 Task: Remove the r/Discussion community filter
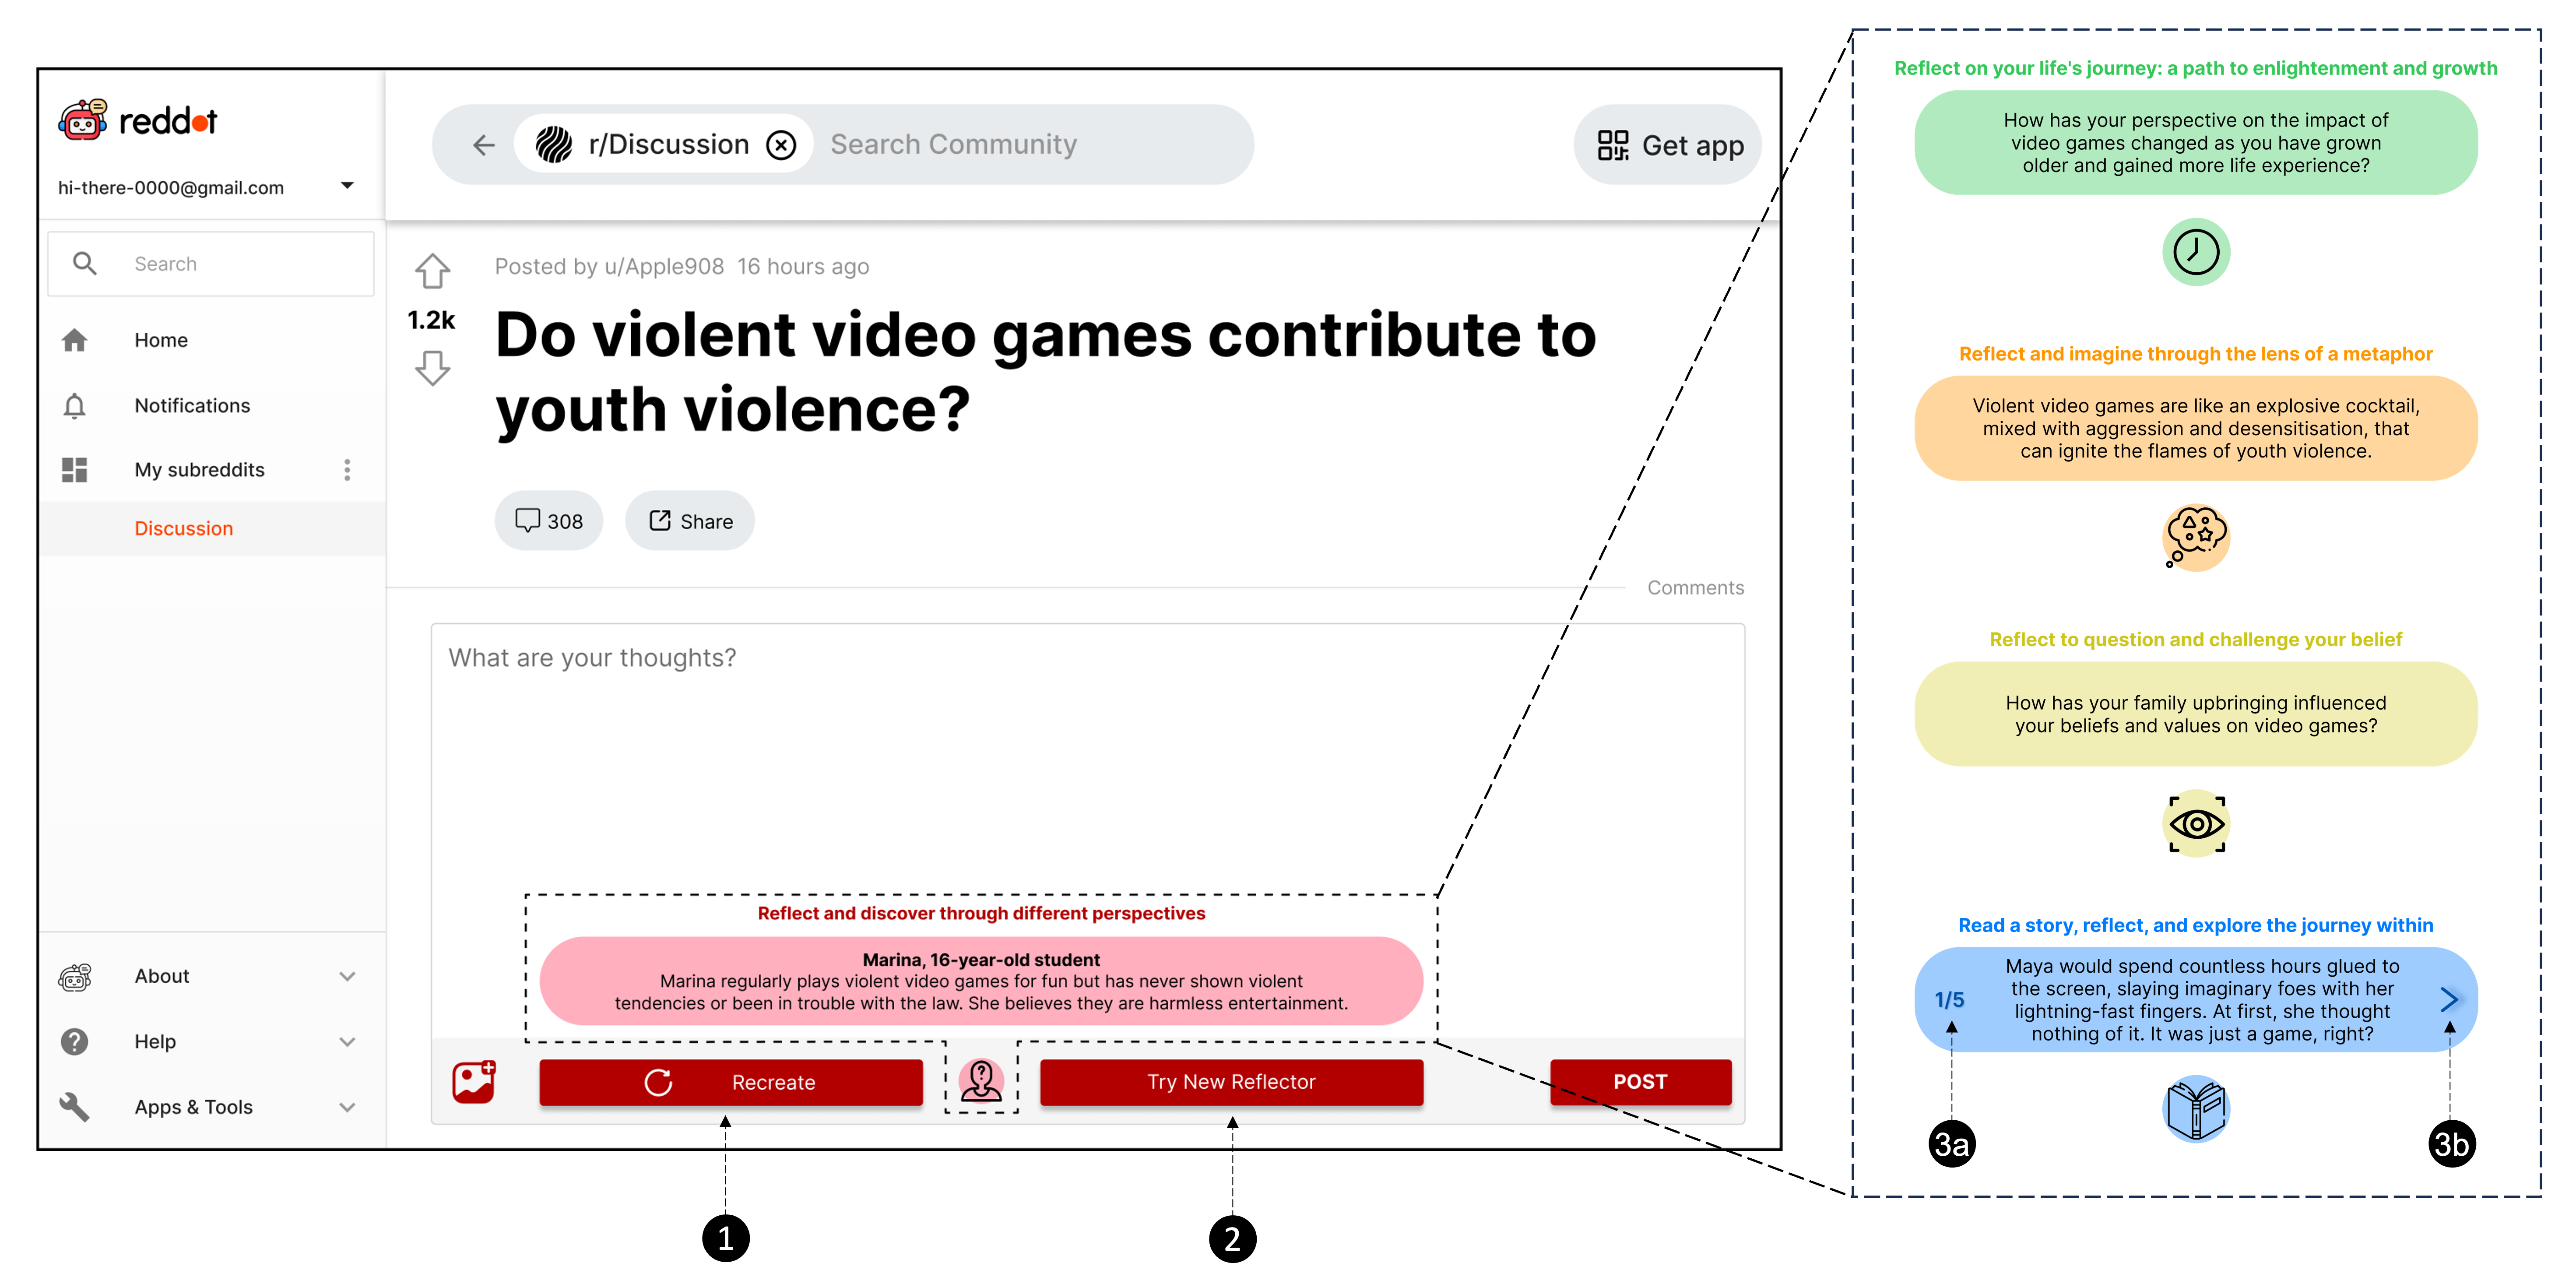pos(781,145)
